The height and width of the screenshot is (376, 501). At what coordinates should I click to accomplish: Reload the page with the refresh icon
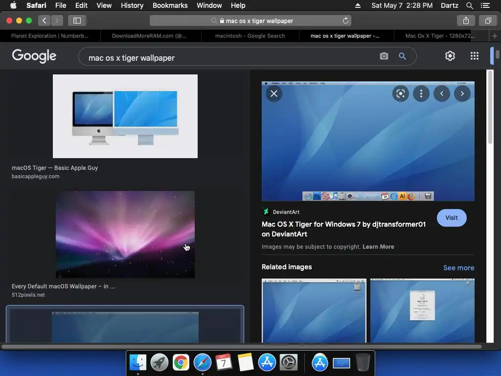pyautogui.click(x=345, y=21)
